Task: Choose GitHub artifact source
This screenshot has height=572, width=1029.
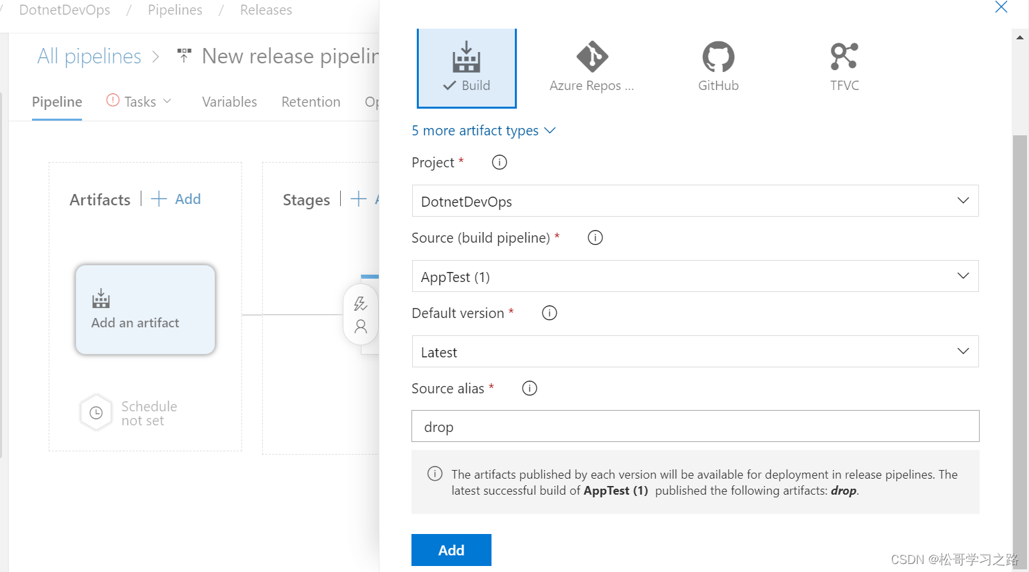Action: 718,67
